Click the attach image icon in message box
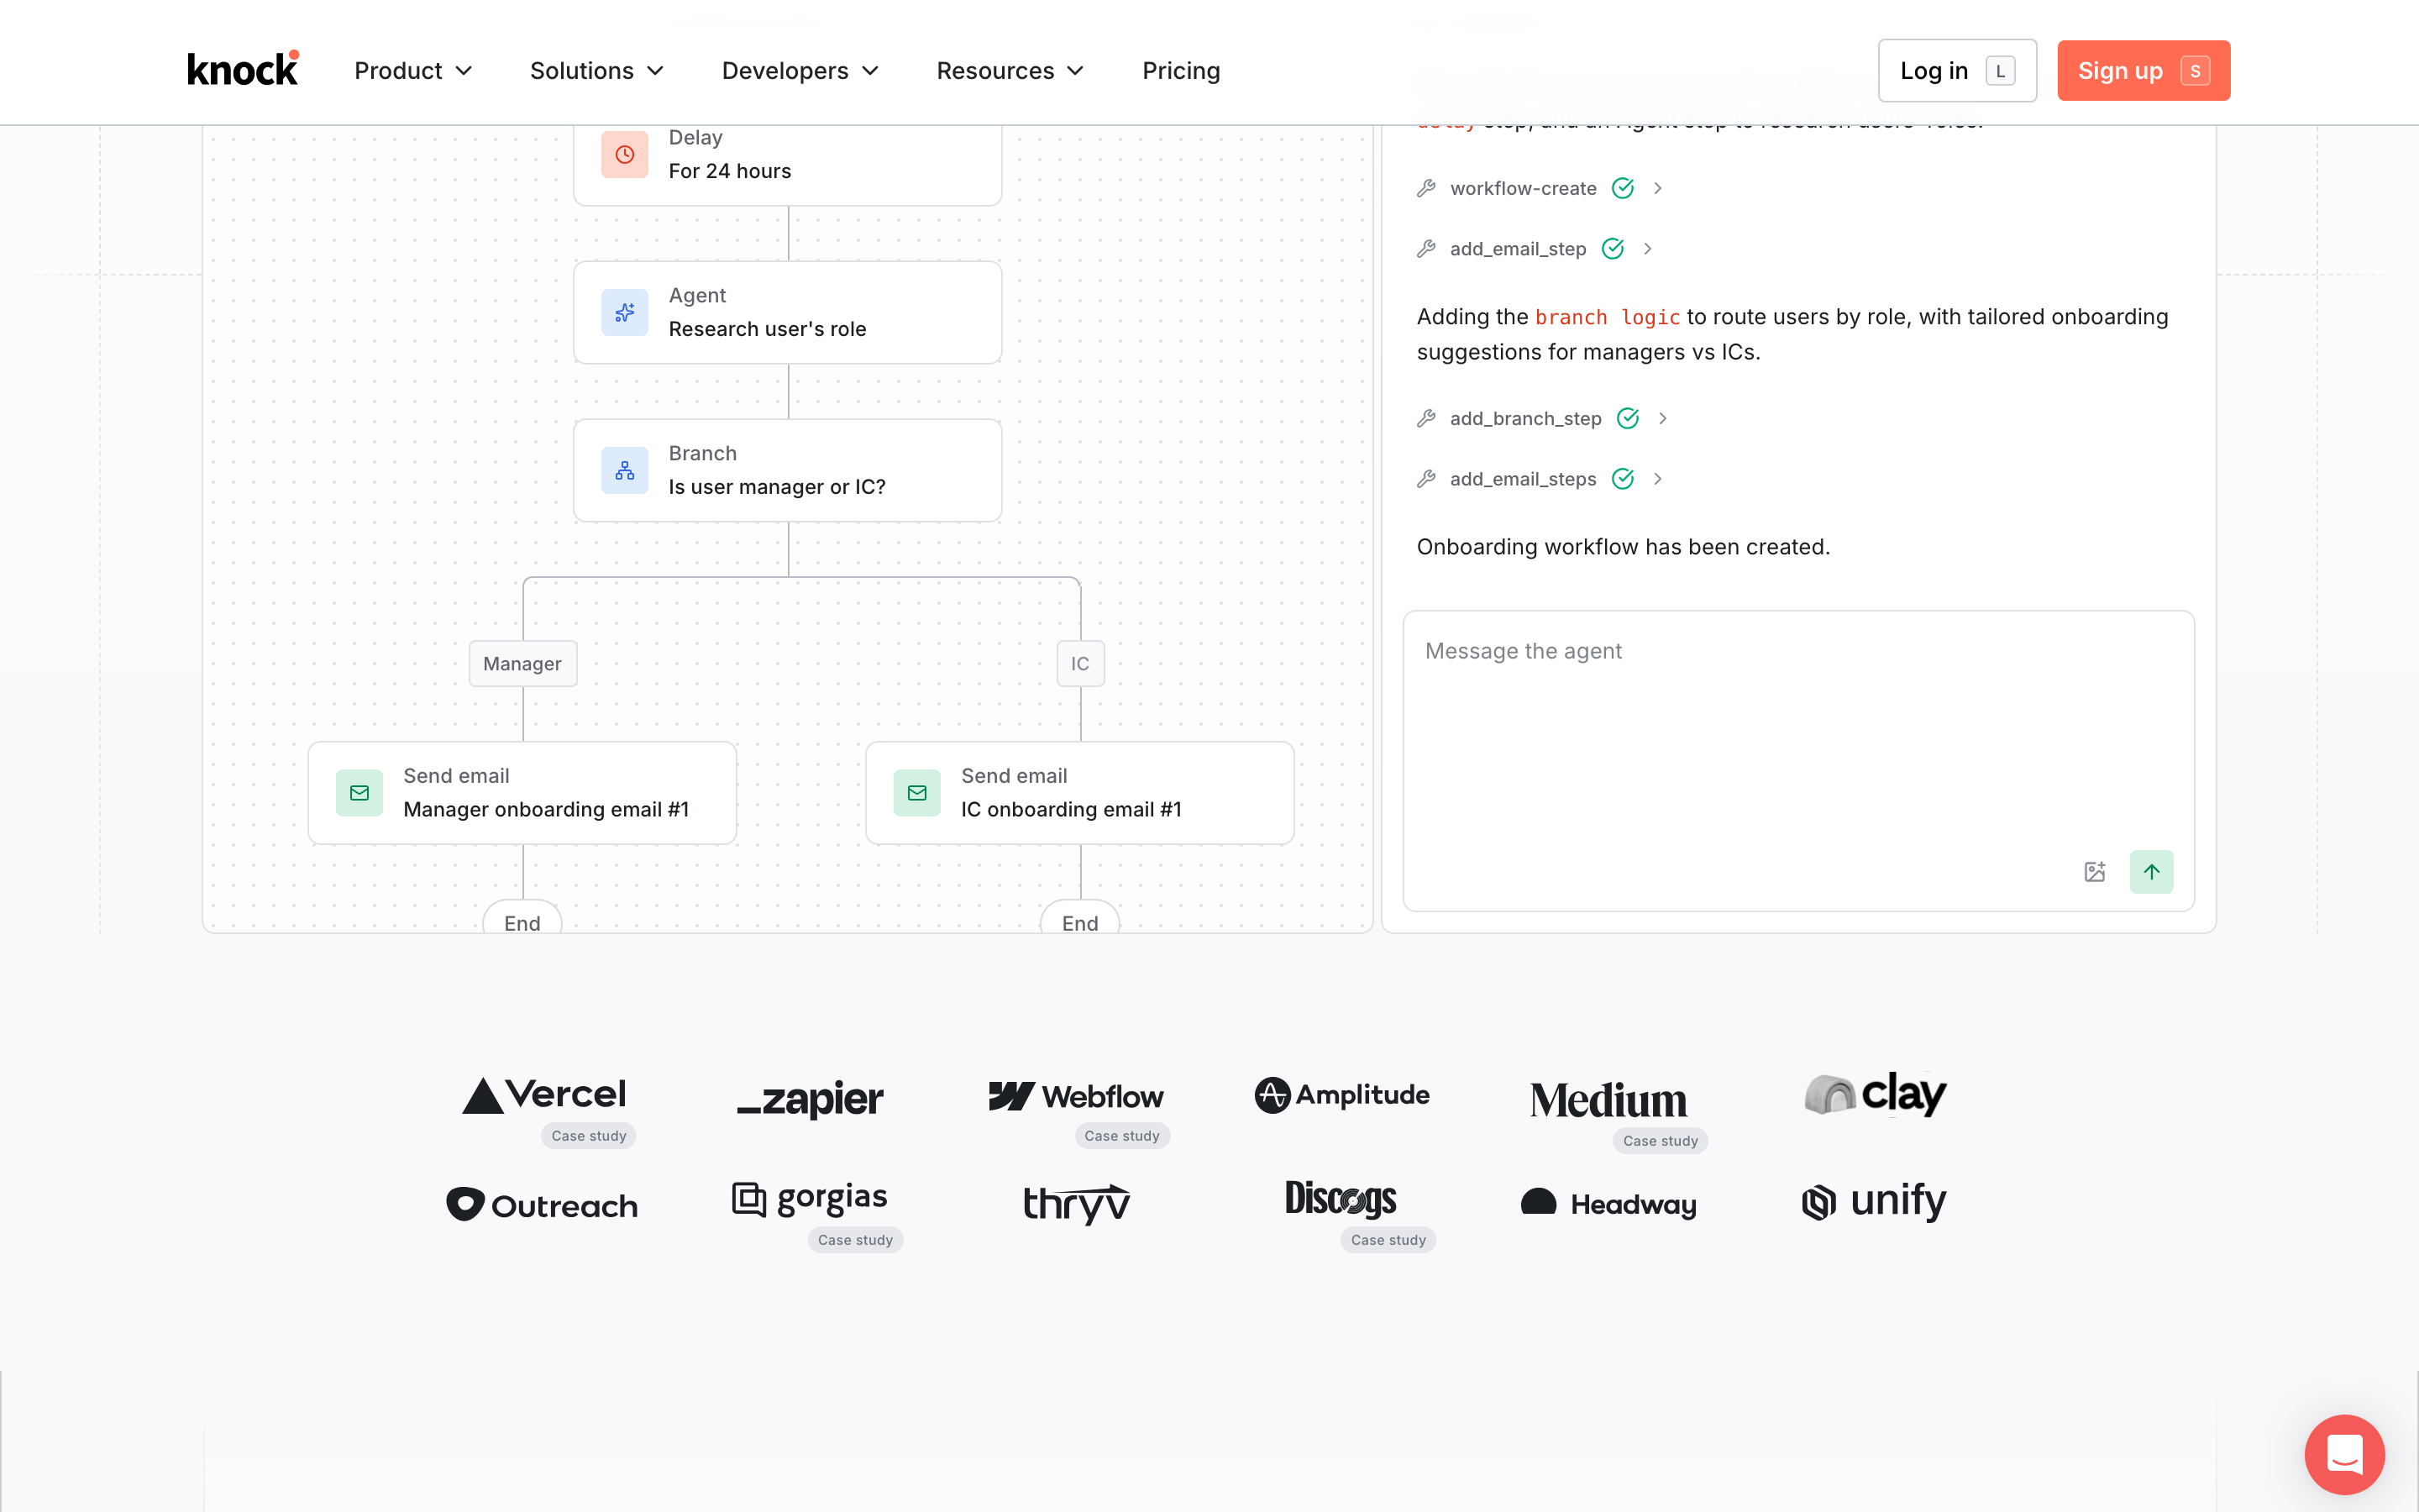This screenshot has height=1512, width=2419. (2095, 872)
